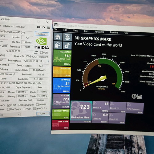Enable the Ray Tracing checkbox

8,109
